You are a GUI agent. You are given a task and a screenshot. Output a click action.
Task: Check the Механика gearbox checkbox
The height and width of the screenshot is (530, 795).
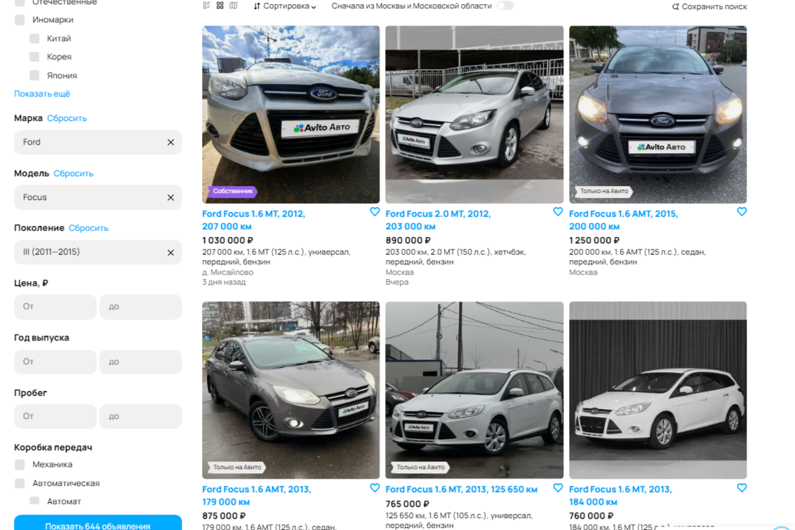tap(20, 464)
